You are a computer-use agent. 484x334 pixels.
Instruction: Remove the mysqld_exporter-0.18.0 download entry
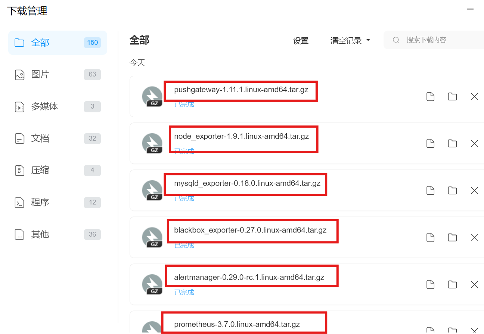tap(474, 190)
